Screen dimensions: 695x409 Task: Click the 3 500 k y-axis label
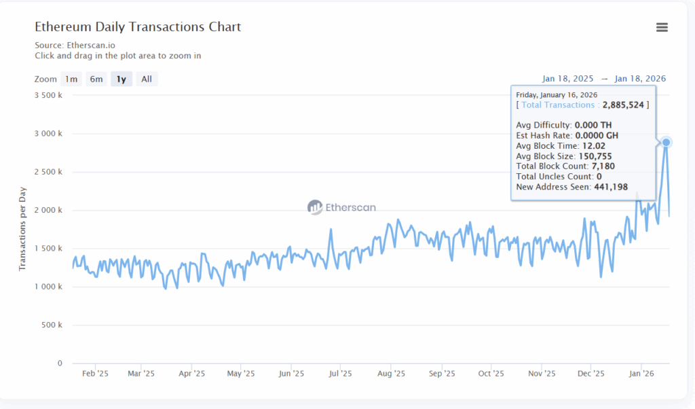point(49,95)
